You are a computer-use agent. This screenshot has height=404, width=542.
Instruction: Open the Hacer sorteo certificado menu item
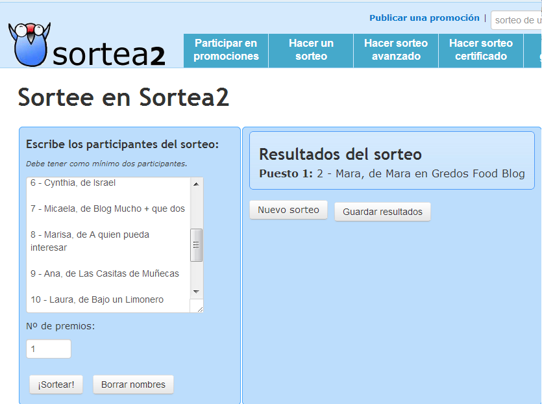pos(481,50)
